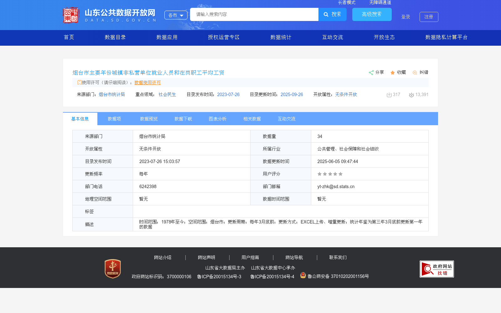Click inside the search input field
501x313 pixels.
(x=254, y=14)
